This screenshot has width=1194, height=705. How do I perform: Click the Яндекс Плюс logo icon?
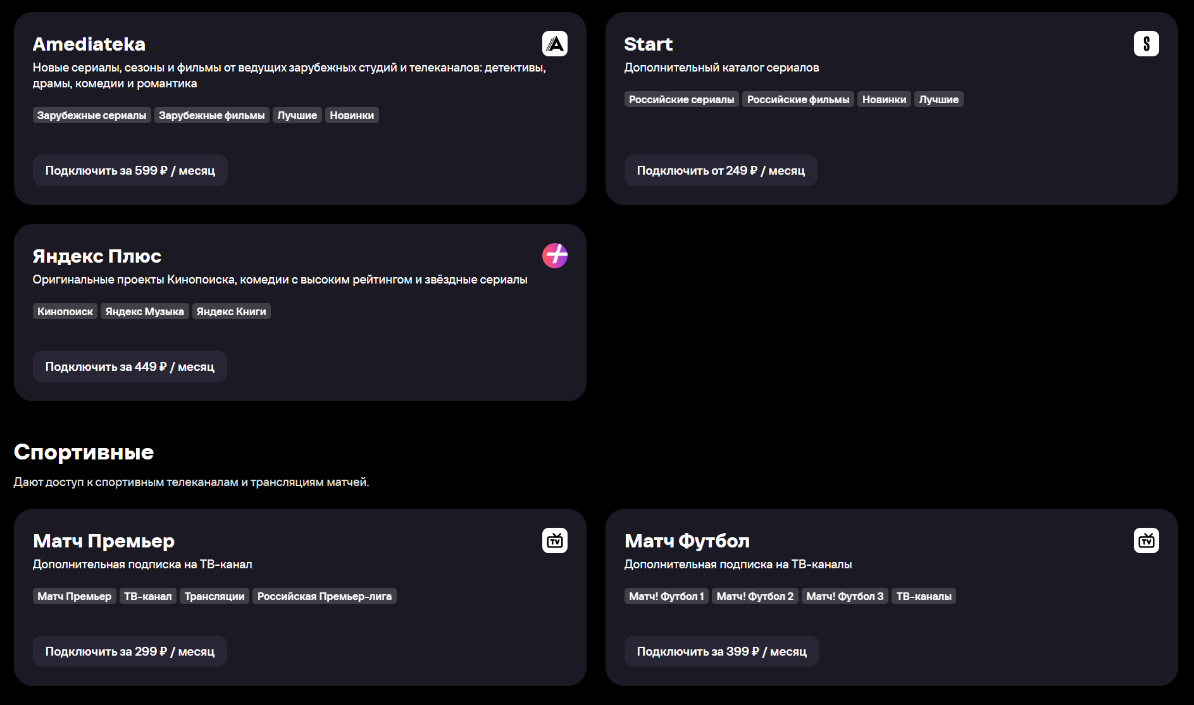point(554,256)
